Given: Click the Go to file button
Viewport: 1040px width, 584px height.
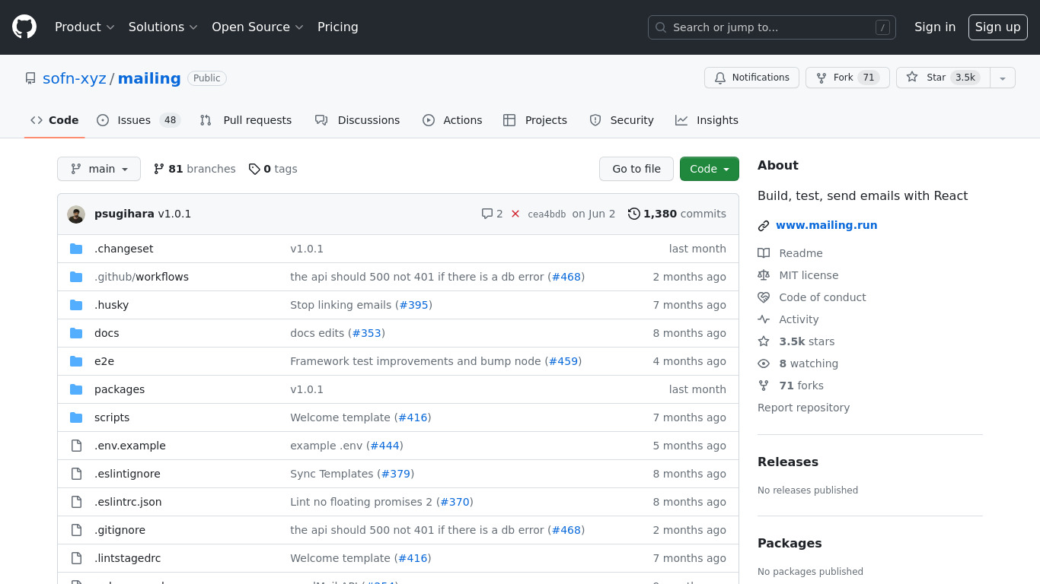Looking at the screenshot, I should pyautogui.click(x=636, y=169).
